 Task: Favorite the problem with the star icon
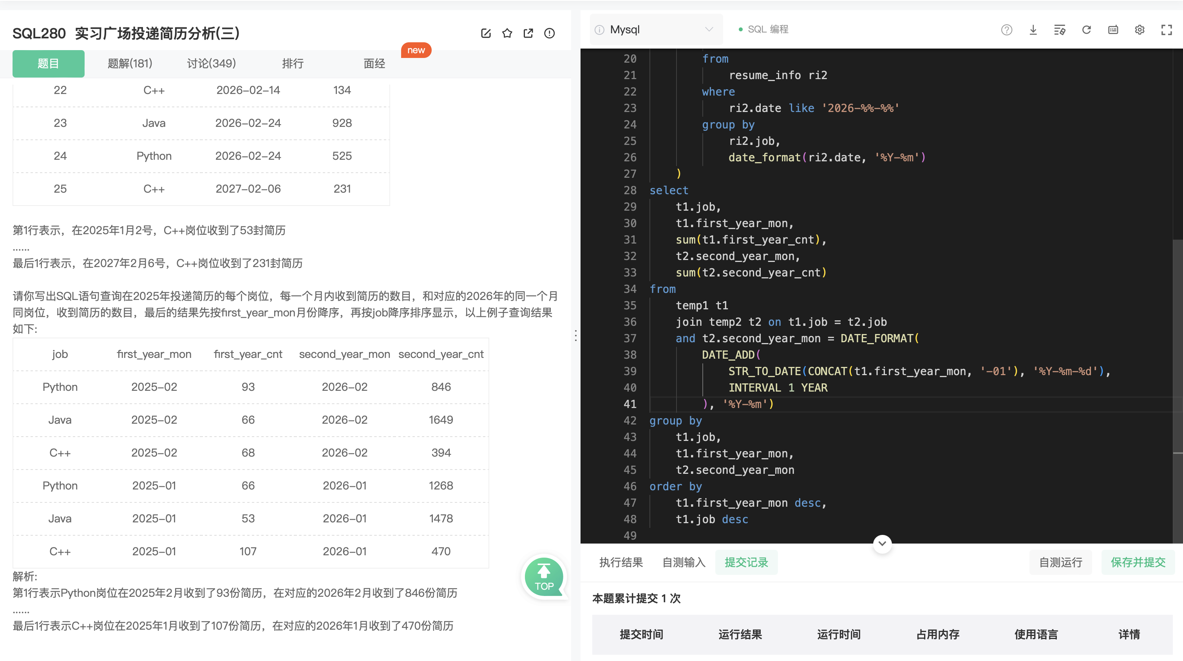[507, 33]
